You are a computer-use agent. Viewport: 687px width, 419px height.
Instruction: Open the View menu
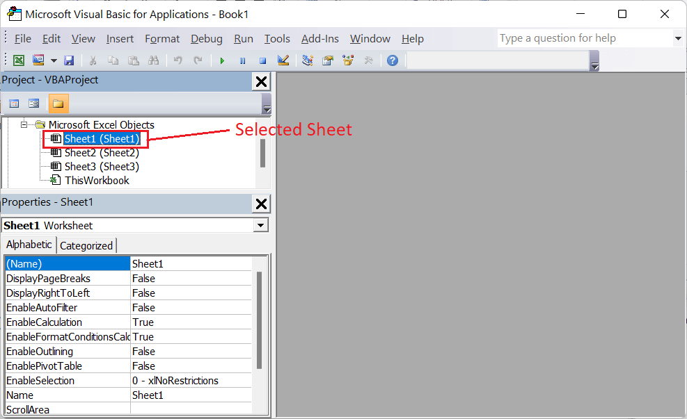coord(84,39)
